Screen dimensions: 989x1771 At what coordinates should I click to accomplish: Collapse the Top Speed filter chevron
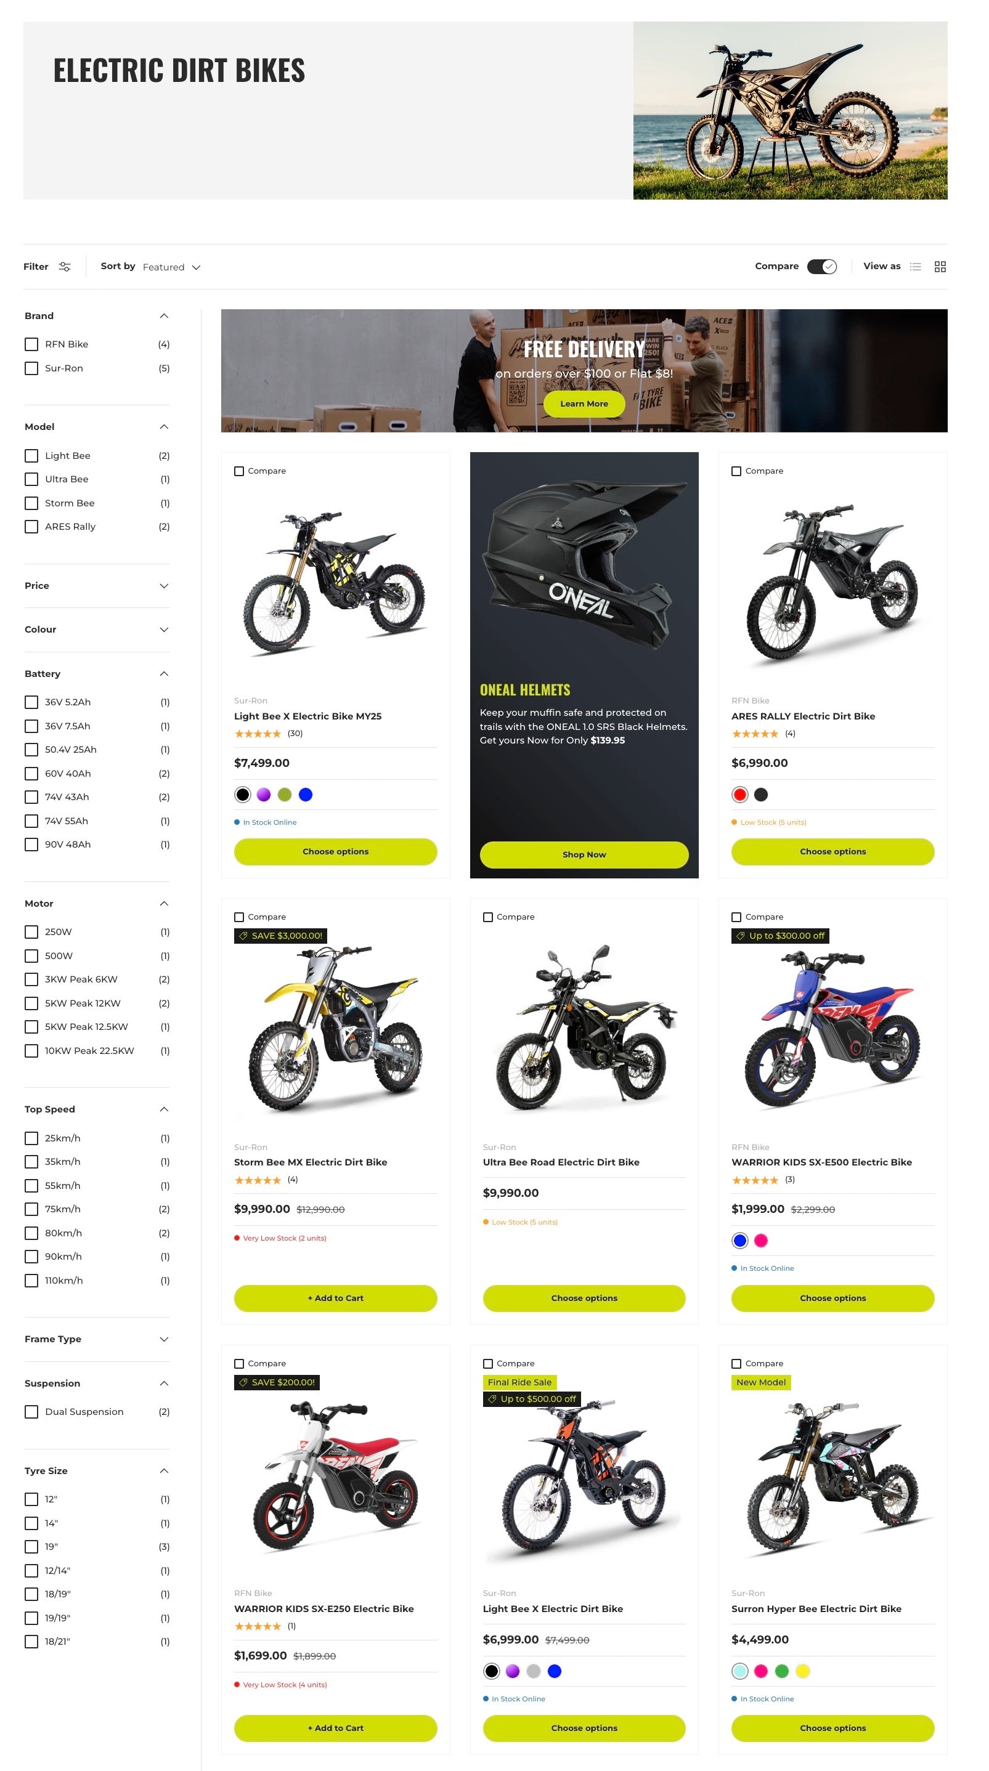click(x=164, y=1109)
